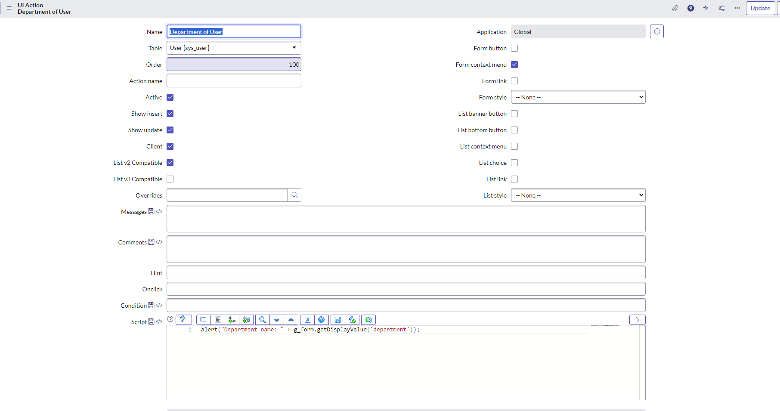Open script debugger bug icon

(x=368, y=320)
